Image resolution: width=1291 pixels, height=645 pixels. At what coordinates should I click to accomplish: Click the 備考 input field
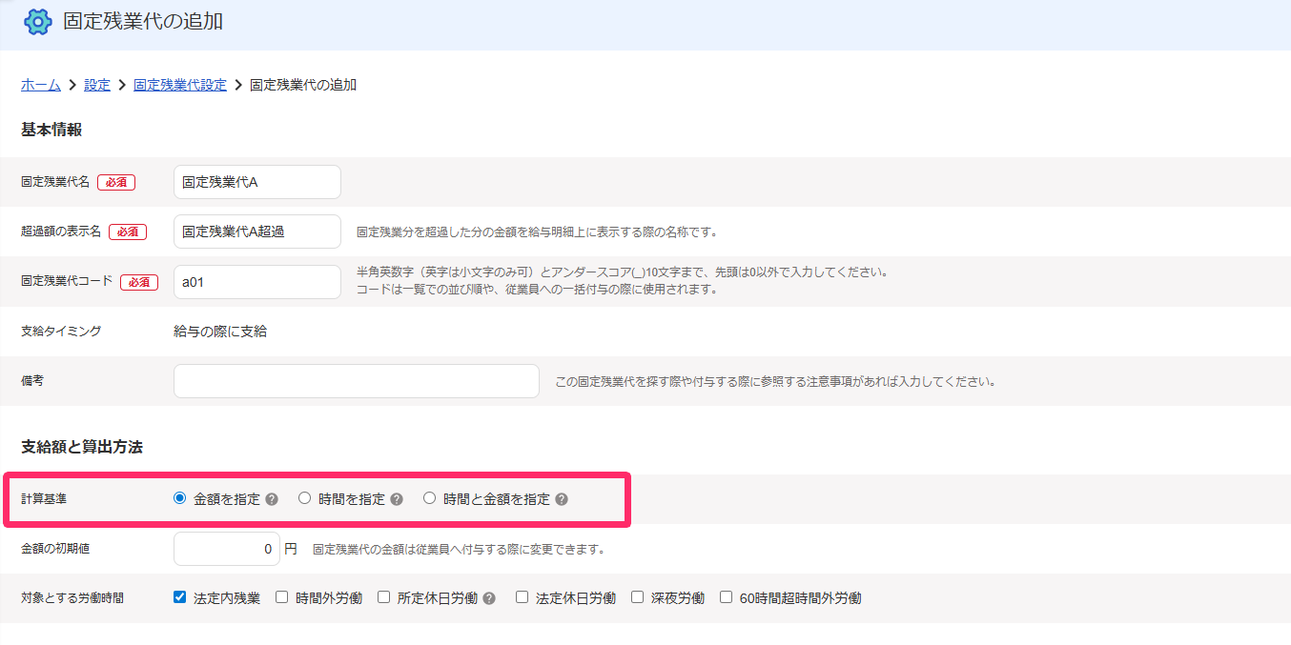click(x=357, y=381)
